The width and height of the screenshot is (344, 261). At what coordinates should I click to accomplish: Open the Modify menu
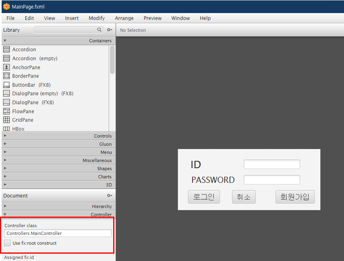97,18
